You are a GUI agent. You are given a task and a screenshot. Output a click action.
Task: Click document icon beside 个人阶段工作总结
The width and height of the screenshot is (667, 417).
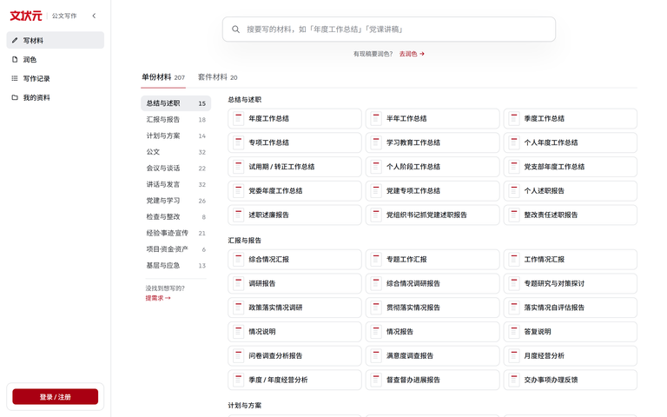[376, 167]
